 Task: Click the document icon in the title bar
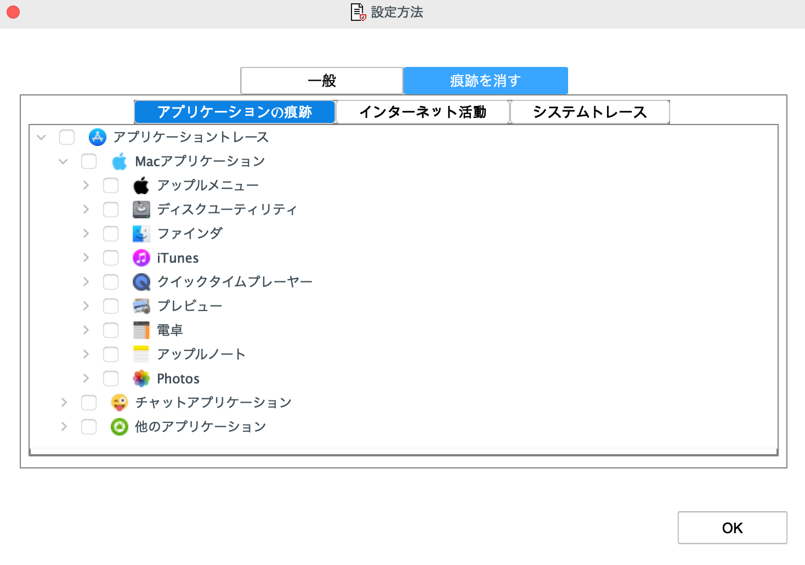click(x=358, y=12)
